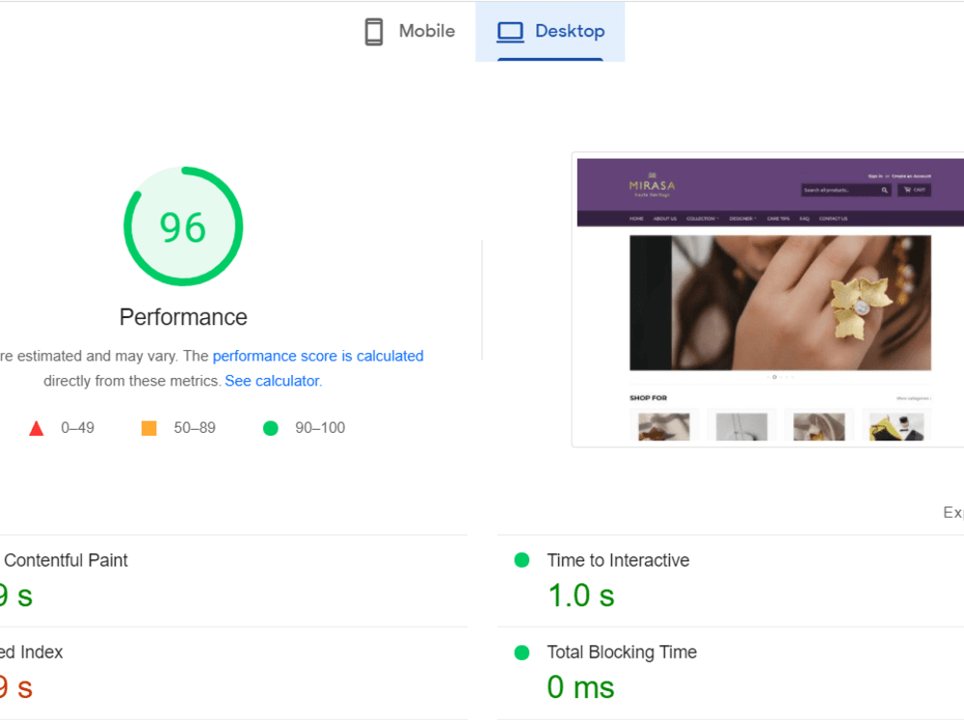The height and width of the screenshot is (723, 964).
Task: Click the desktop laptop icon
Action: tap(510, 32)
